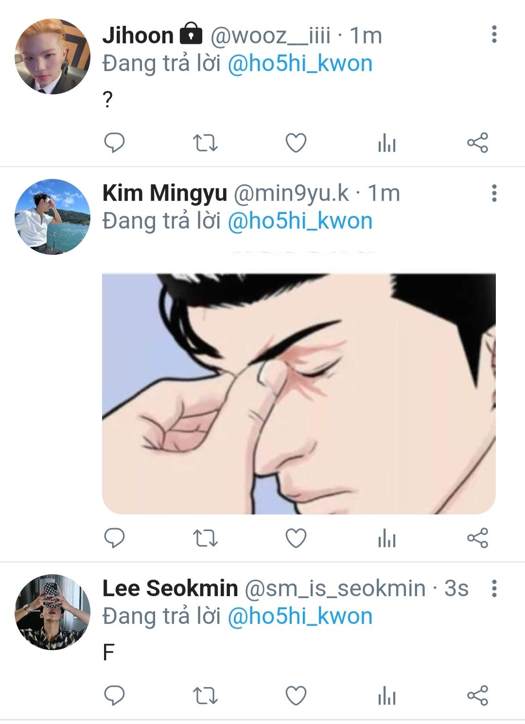Retweet Jihoon's reply

pos(205,143)
